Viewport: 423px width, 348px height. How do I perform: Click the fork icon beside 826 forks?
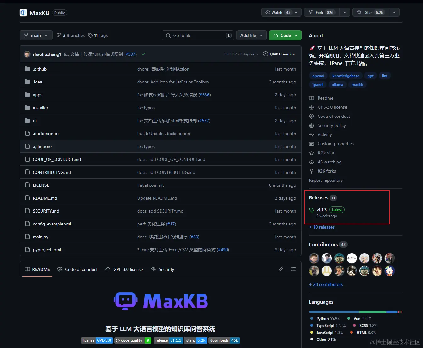pos(312,171)
